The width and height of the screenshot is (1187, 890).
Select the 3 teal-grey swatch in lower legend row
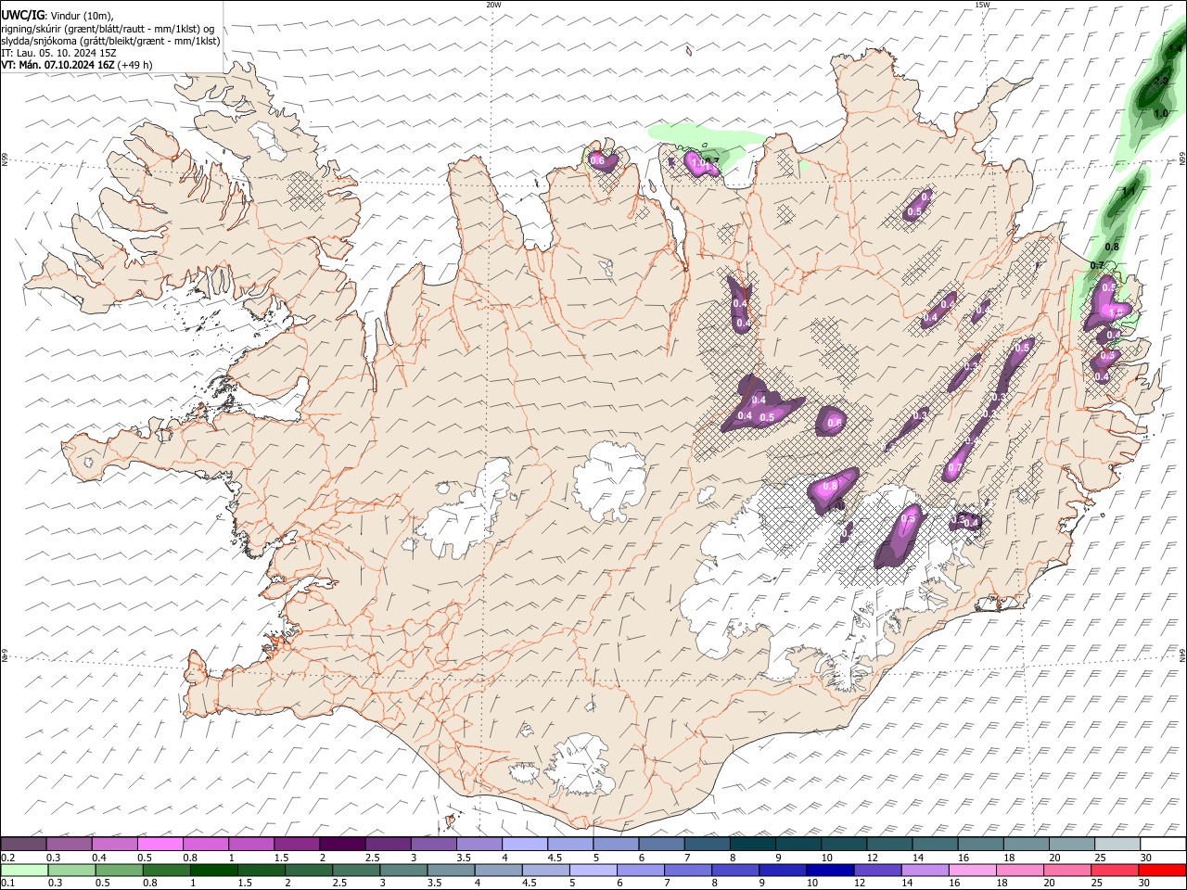pos(402,870)
